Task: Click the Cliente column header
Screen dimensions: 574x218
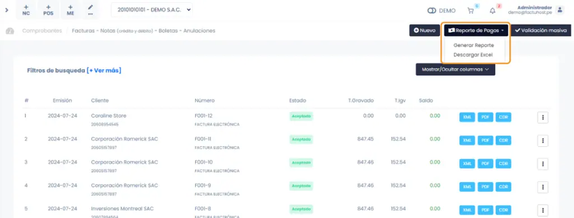Action: tap(100, 100)
